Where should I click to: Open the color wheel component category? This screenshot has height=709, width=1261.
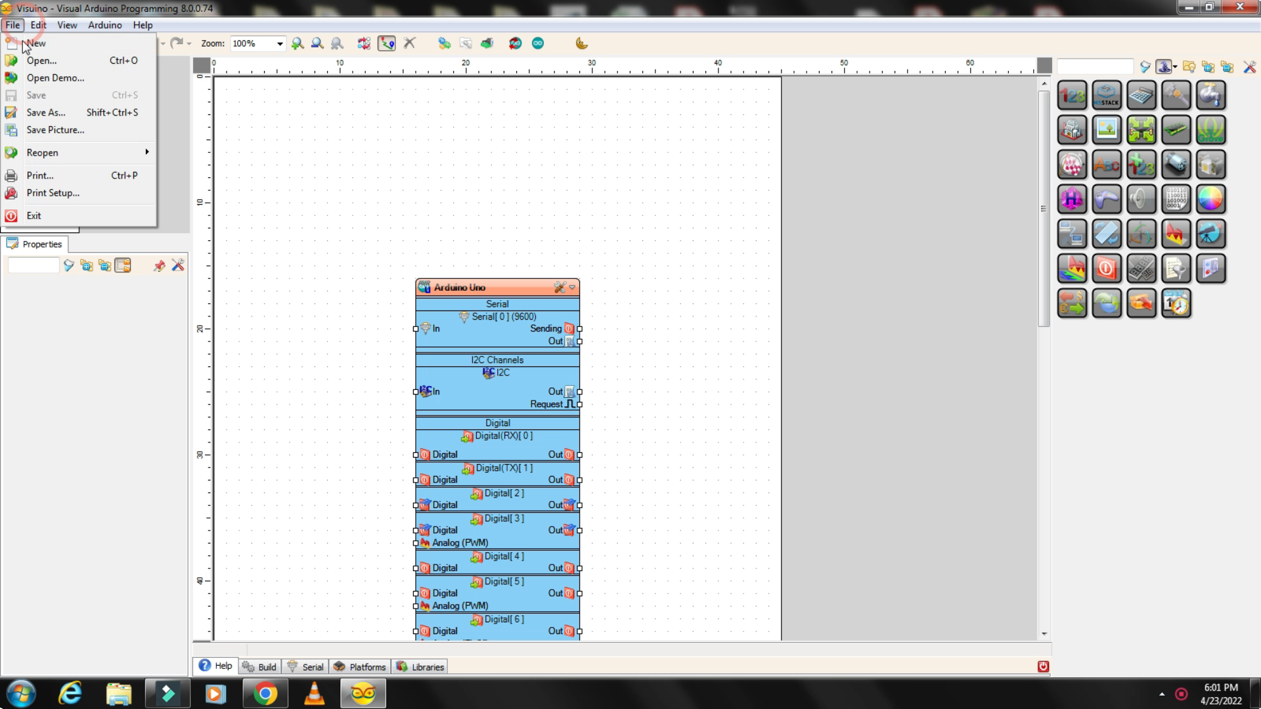tap(1211, 199)
